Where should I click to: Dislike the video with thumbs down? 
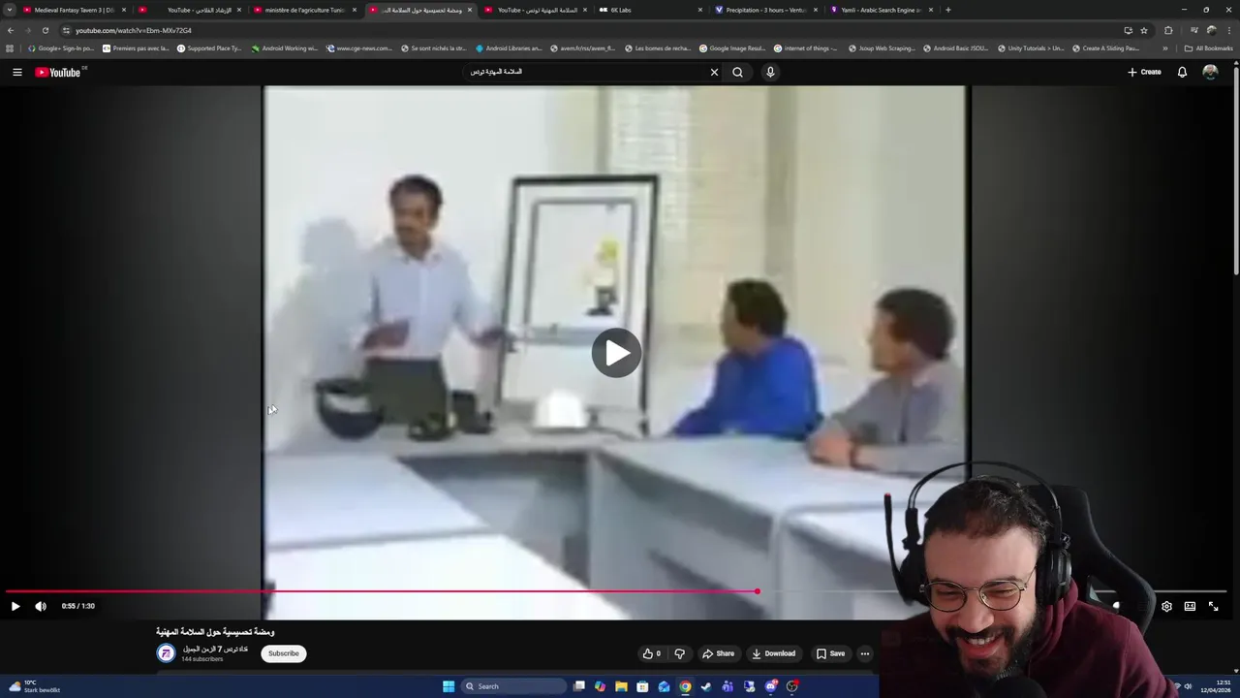(679, 653)
